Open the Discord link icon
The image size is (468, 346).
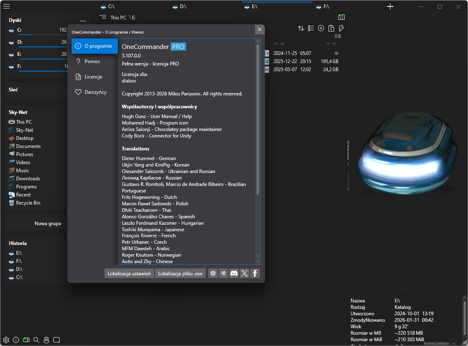point(234,273)
